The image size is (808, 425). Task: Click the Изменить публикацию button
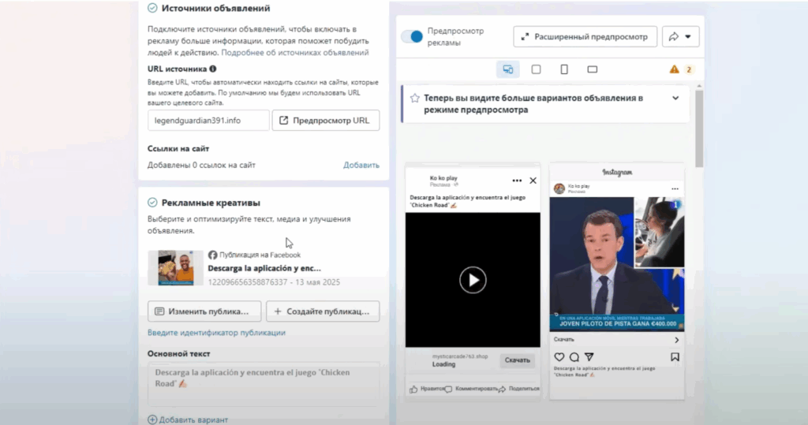204,311
